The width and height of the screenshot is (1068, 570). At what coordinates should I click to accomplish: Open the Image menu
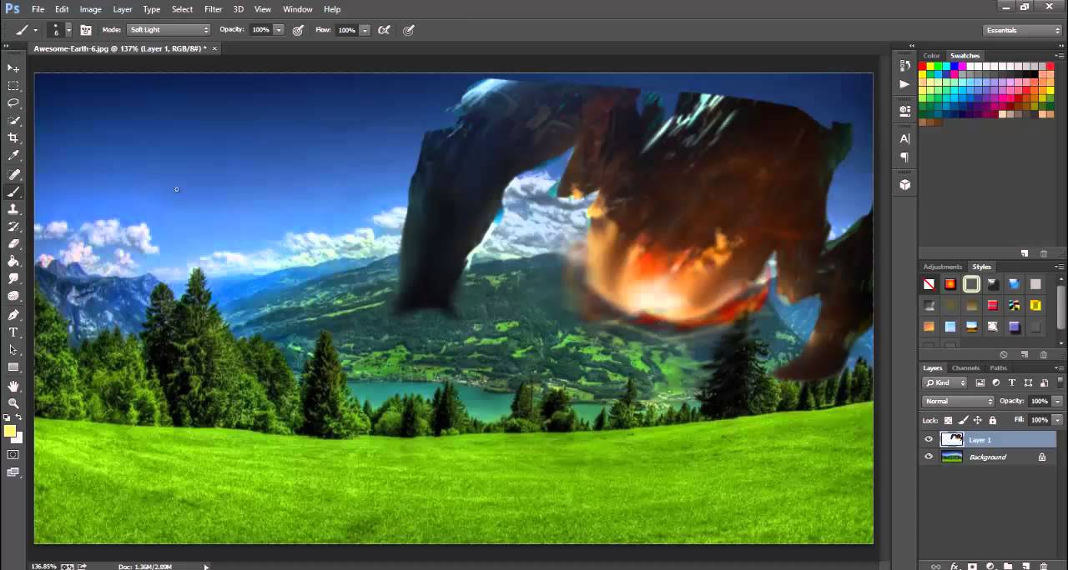90,9
